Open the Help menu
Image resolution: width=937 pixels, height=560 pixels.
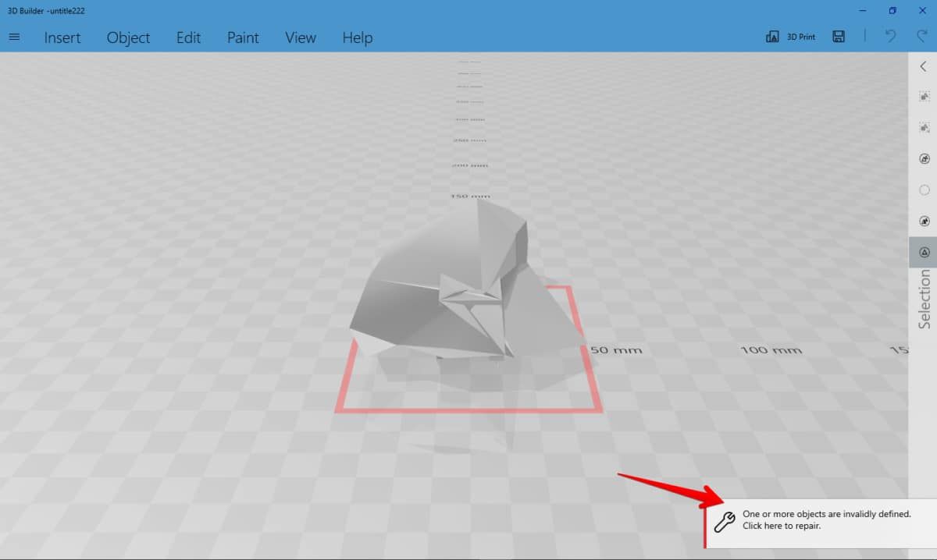(357, 37)
